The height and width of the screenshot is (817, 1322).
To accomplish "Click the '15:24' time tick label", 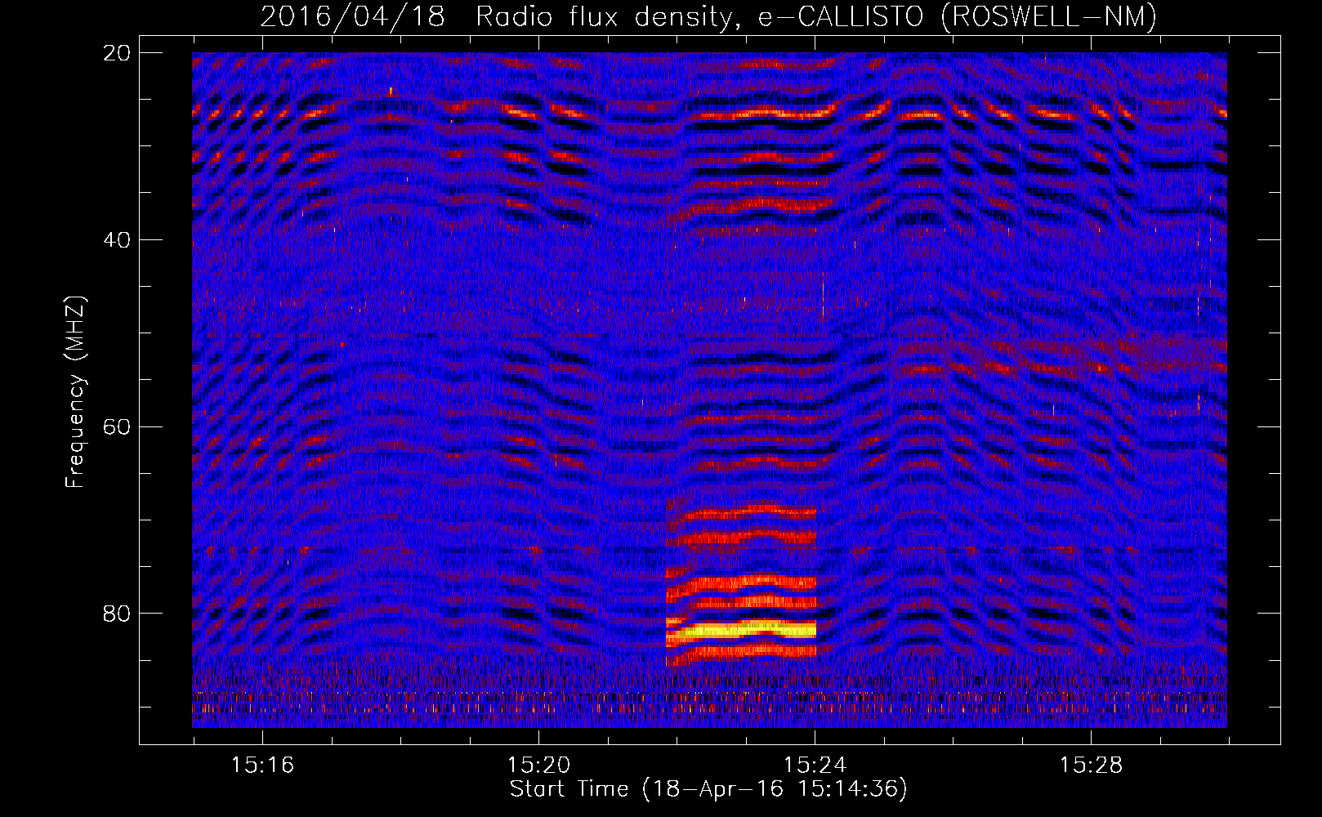I will [815, 765].
